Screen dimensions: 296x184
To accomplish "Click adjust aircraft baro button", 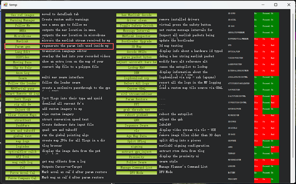I will (136, 62).
